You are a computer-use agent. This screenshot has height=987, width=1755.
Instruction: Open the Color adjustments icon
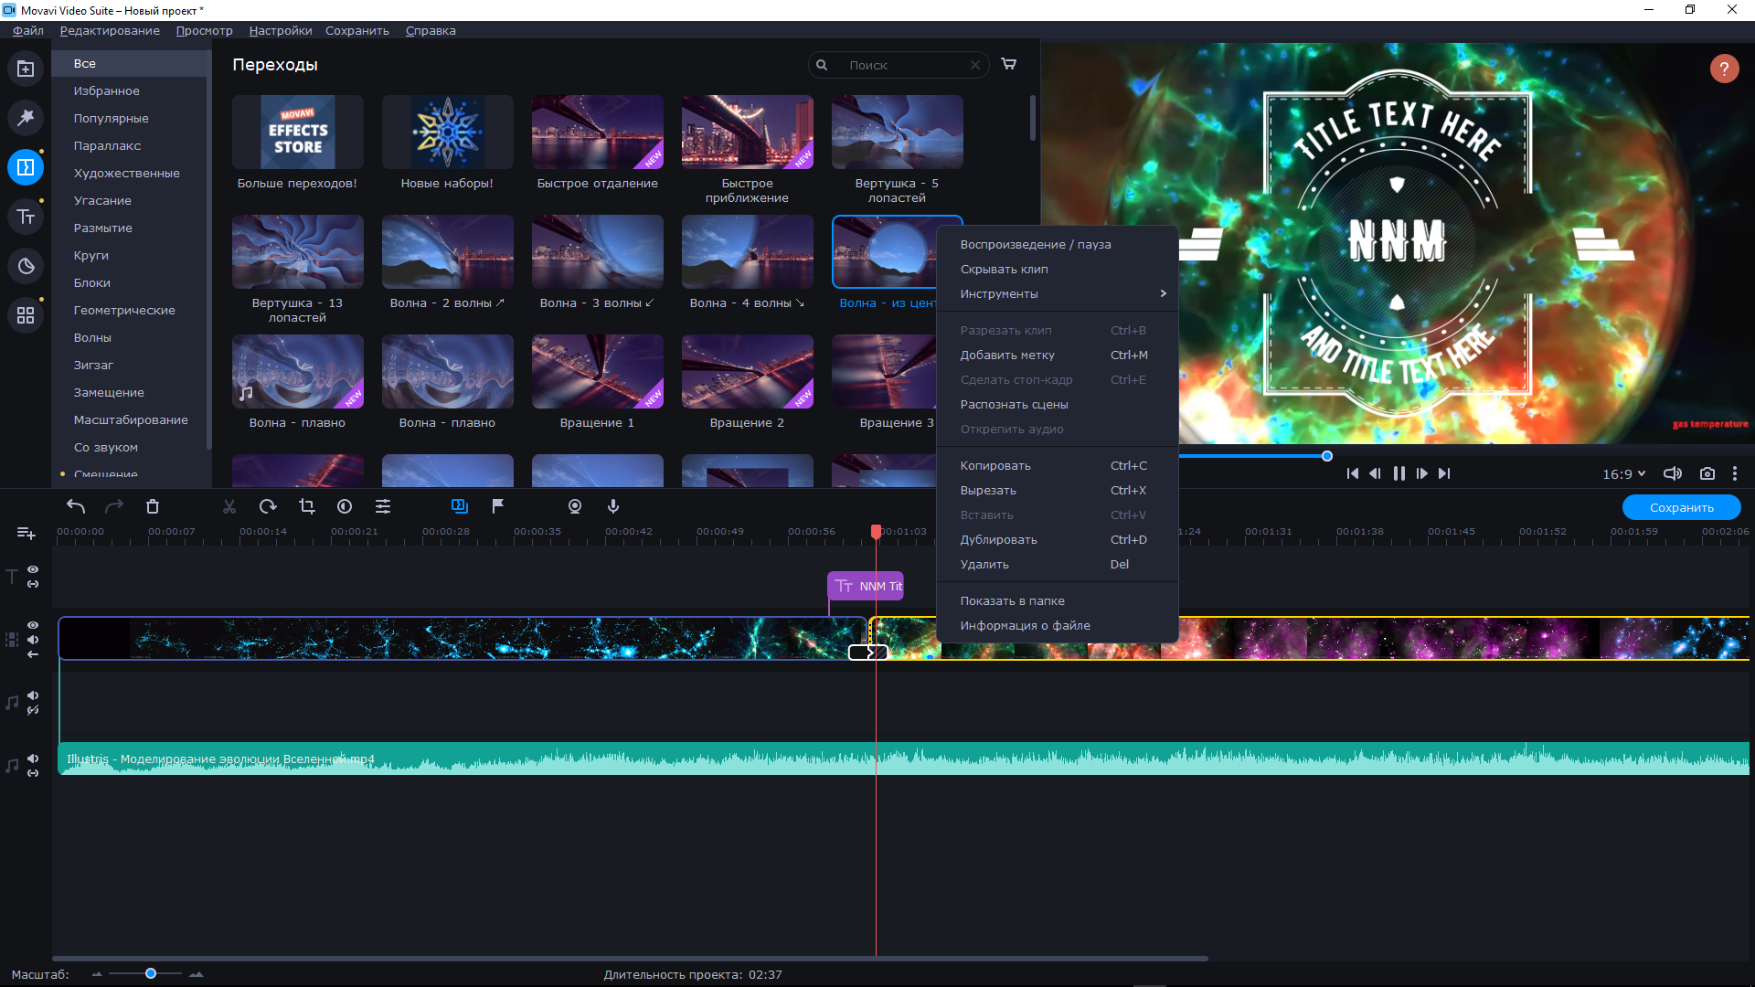pos(345,506)
